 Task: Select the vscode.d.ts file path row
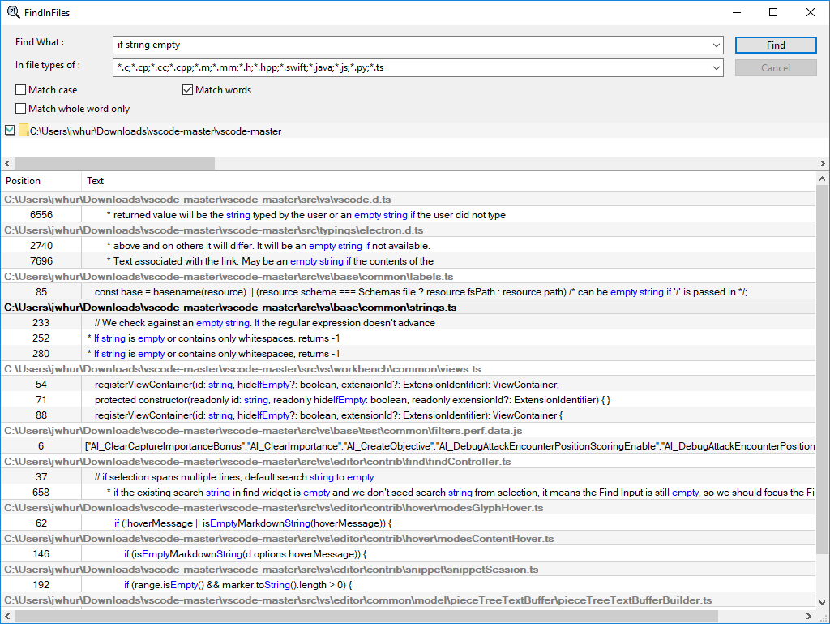[x=409, y=200]
